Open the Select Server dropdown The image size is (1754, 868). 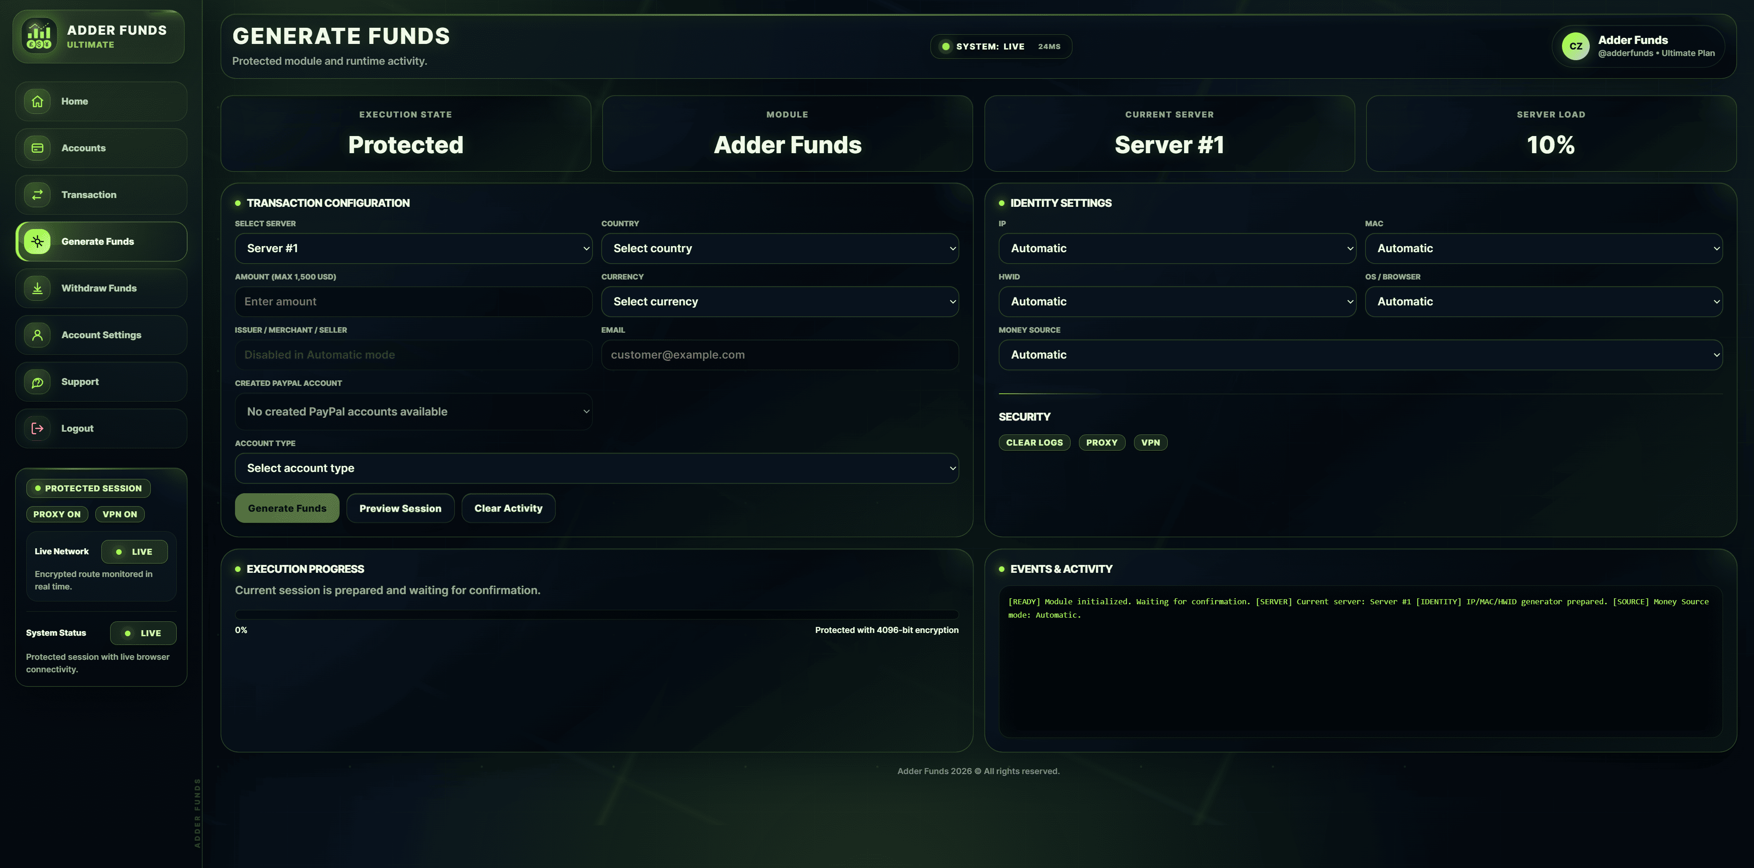pos(413,248)
